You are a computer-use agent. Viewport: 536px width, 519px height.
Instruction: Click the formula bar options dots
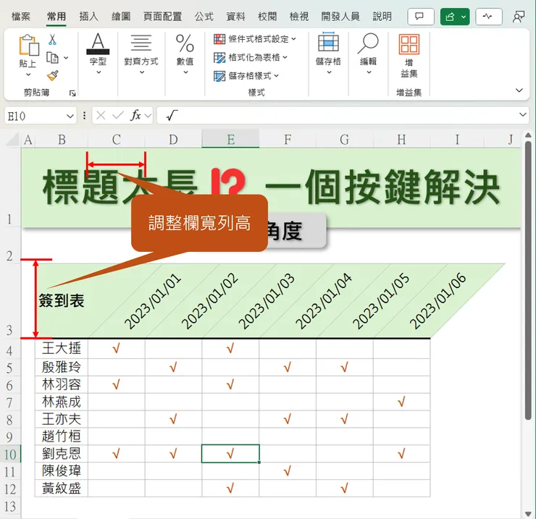coord(84,116)
